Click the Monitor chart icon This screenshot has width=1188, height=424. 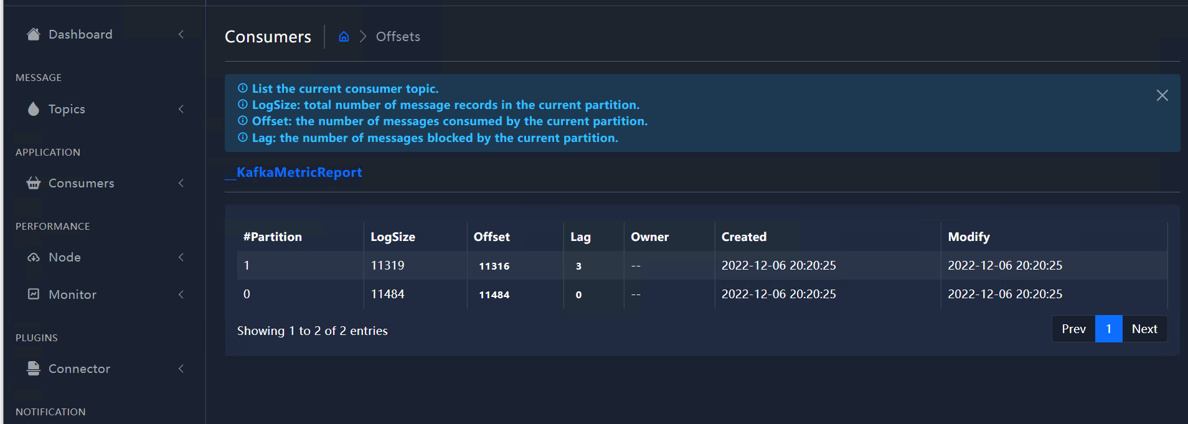click(34, 294)
